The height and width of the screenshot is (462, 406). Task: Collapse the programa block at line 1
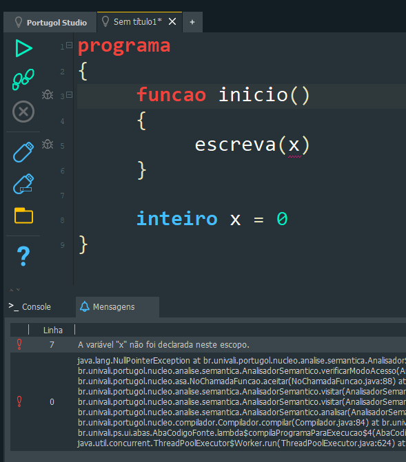(70, 45)
